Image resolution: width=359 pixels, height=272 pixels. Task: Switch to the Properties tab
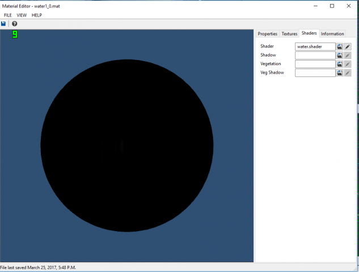[x=268, y=34]
